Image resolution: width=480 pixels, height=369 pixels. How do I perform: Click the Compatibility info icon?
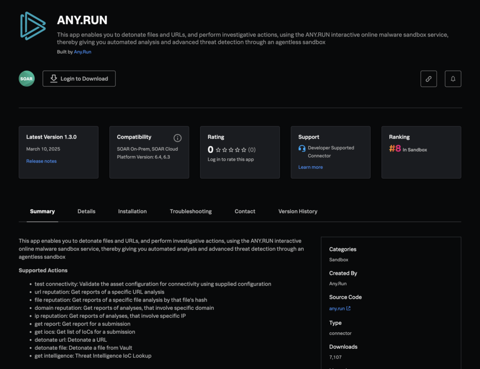point(177,138)
